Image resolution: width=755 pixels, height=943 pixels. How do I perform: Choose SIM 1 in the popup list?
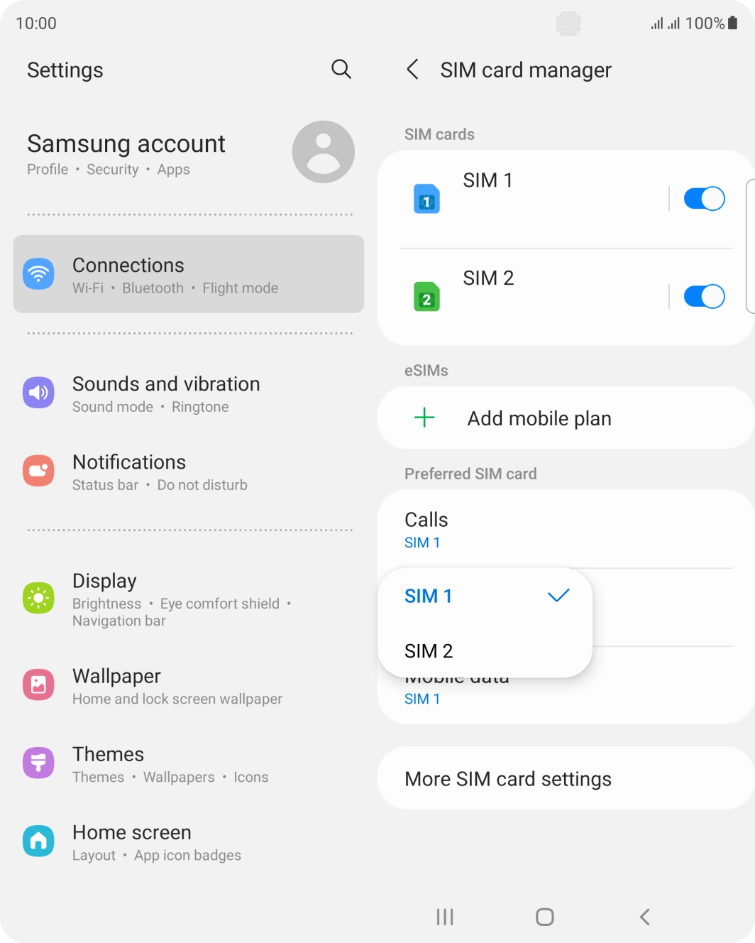click(x=485, y=596)
